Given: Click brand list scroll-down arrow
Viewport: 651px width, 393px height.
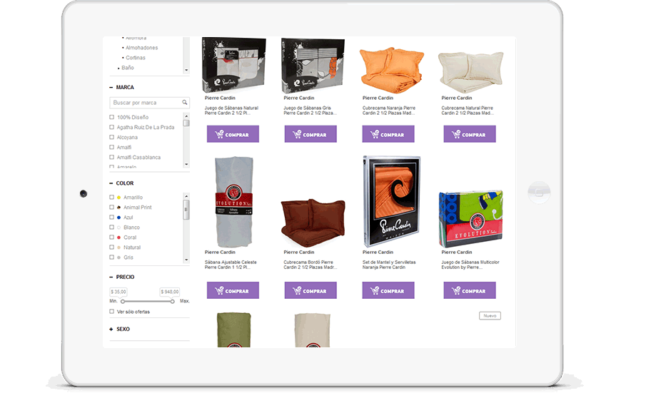Looking at the screenshot, I should (186, 164).
